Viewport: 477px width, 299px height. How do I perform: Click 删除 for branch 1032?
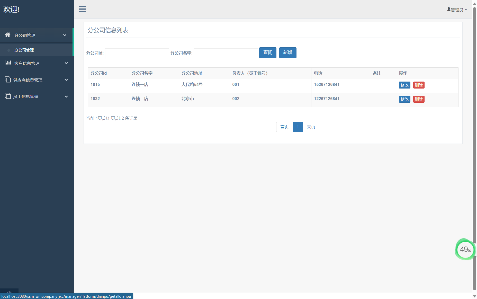pos(419,99)
